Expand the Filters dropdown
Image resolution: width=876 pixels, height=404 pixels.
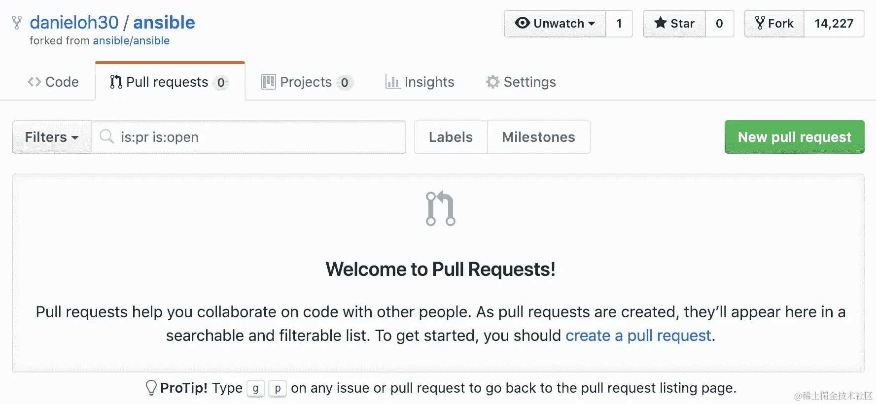pyautogui.click(x=52, y=137)
